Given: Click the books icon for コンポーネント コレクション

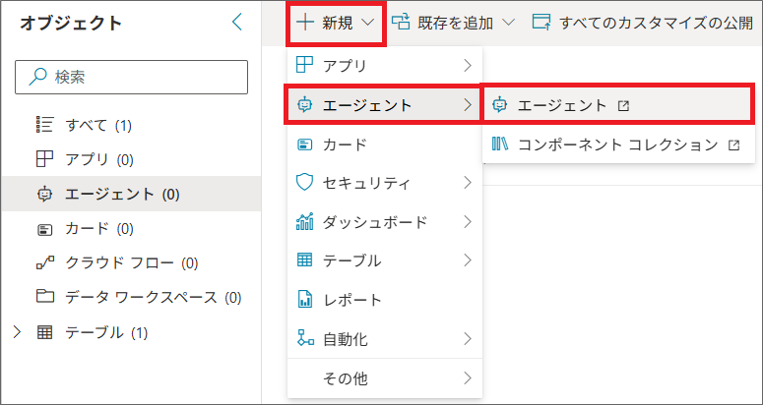Looking at the screenshot, I should coord(500,144).
